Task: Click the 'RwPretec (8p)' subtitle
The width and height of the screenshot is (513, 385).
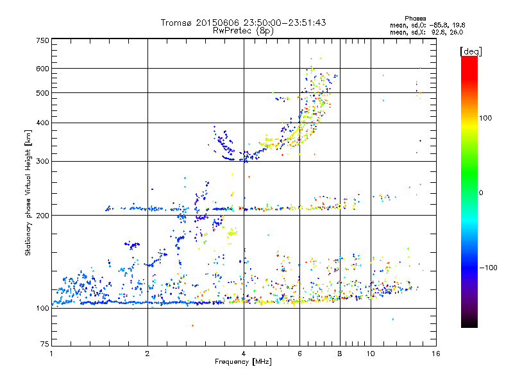Action: (x=243, y=31)
